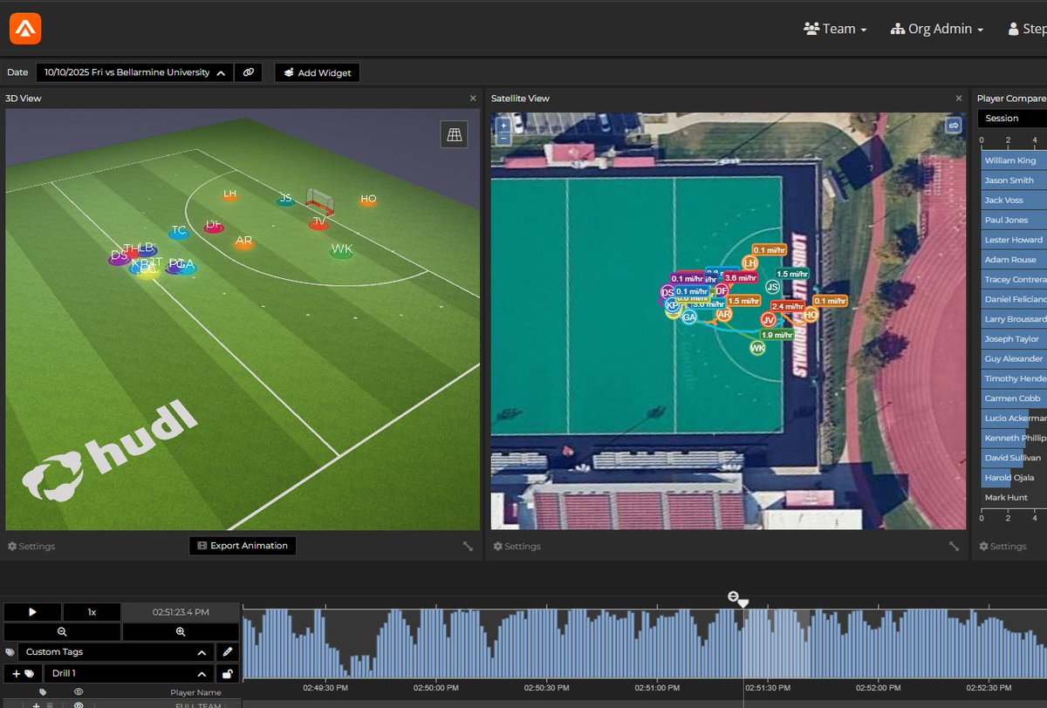The image size is (1047, 708).
Task: Click the current time field 02:51:23.4 PM
Action: click(x=181, y=612)
